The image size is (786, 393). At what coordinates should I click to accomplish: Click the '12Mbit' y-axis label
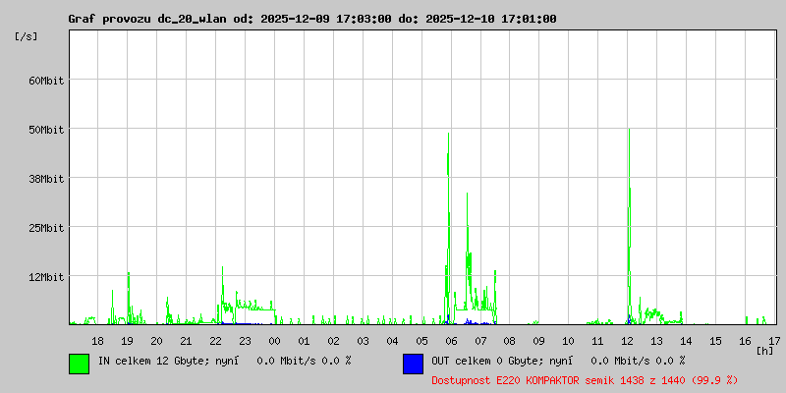tap(46, 277)
